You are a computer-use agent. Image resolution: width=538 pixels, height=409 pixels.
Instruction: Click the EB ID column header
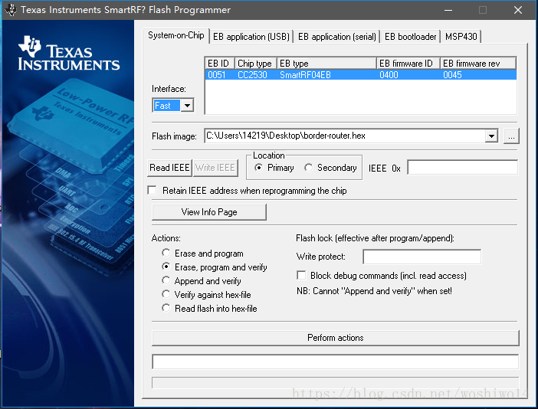coord(220,64)
